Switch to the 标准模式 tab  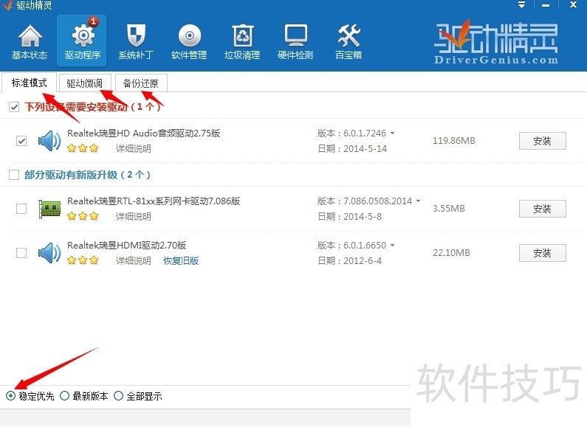30,83
